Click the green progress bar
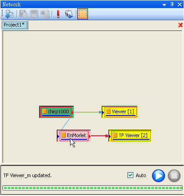 (92, 188)
